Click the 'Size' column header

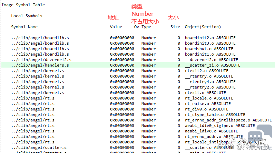(175, 27)
